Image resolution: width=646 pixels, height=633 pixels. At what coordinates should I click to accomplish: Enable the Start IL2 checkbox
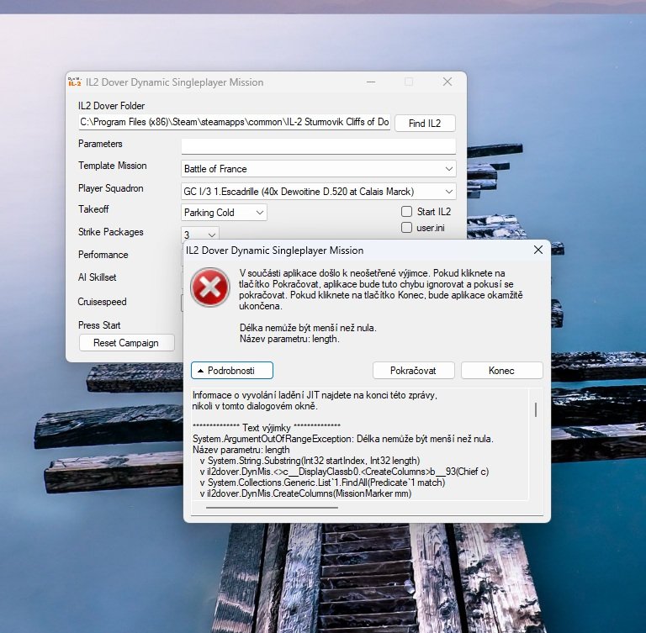tap(406, 211)
